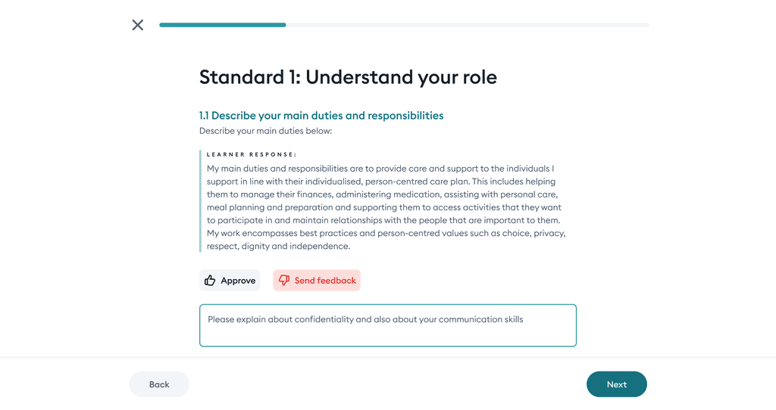776x410 pixels.
Task: Click the red thumbs-down feedback icon
Action: [x=284, y=280]
